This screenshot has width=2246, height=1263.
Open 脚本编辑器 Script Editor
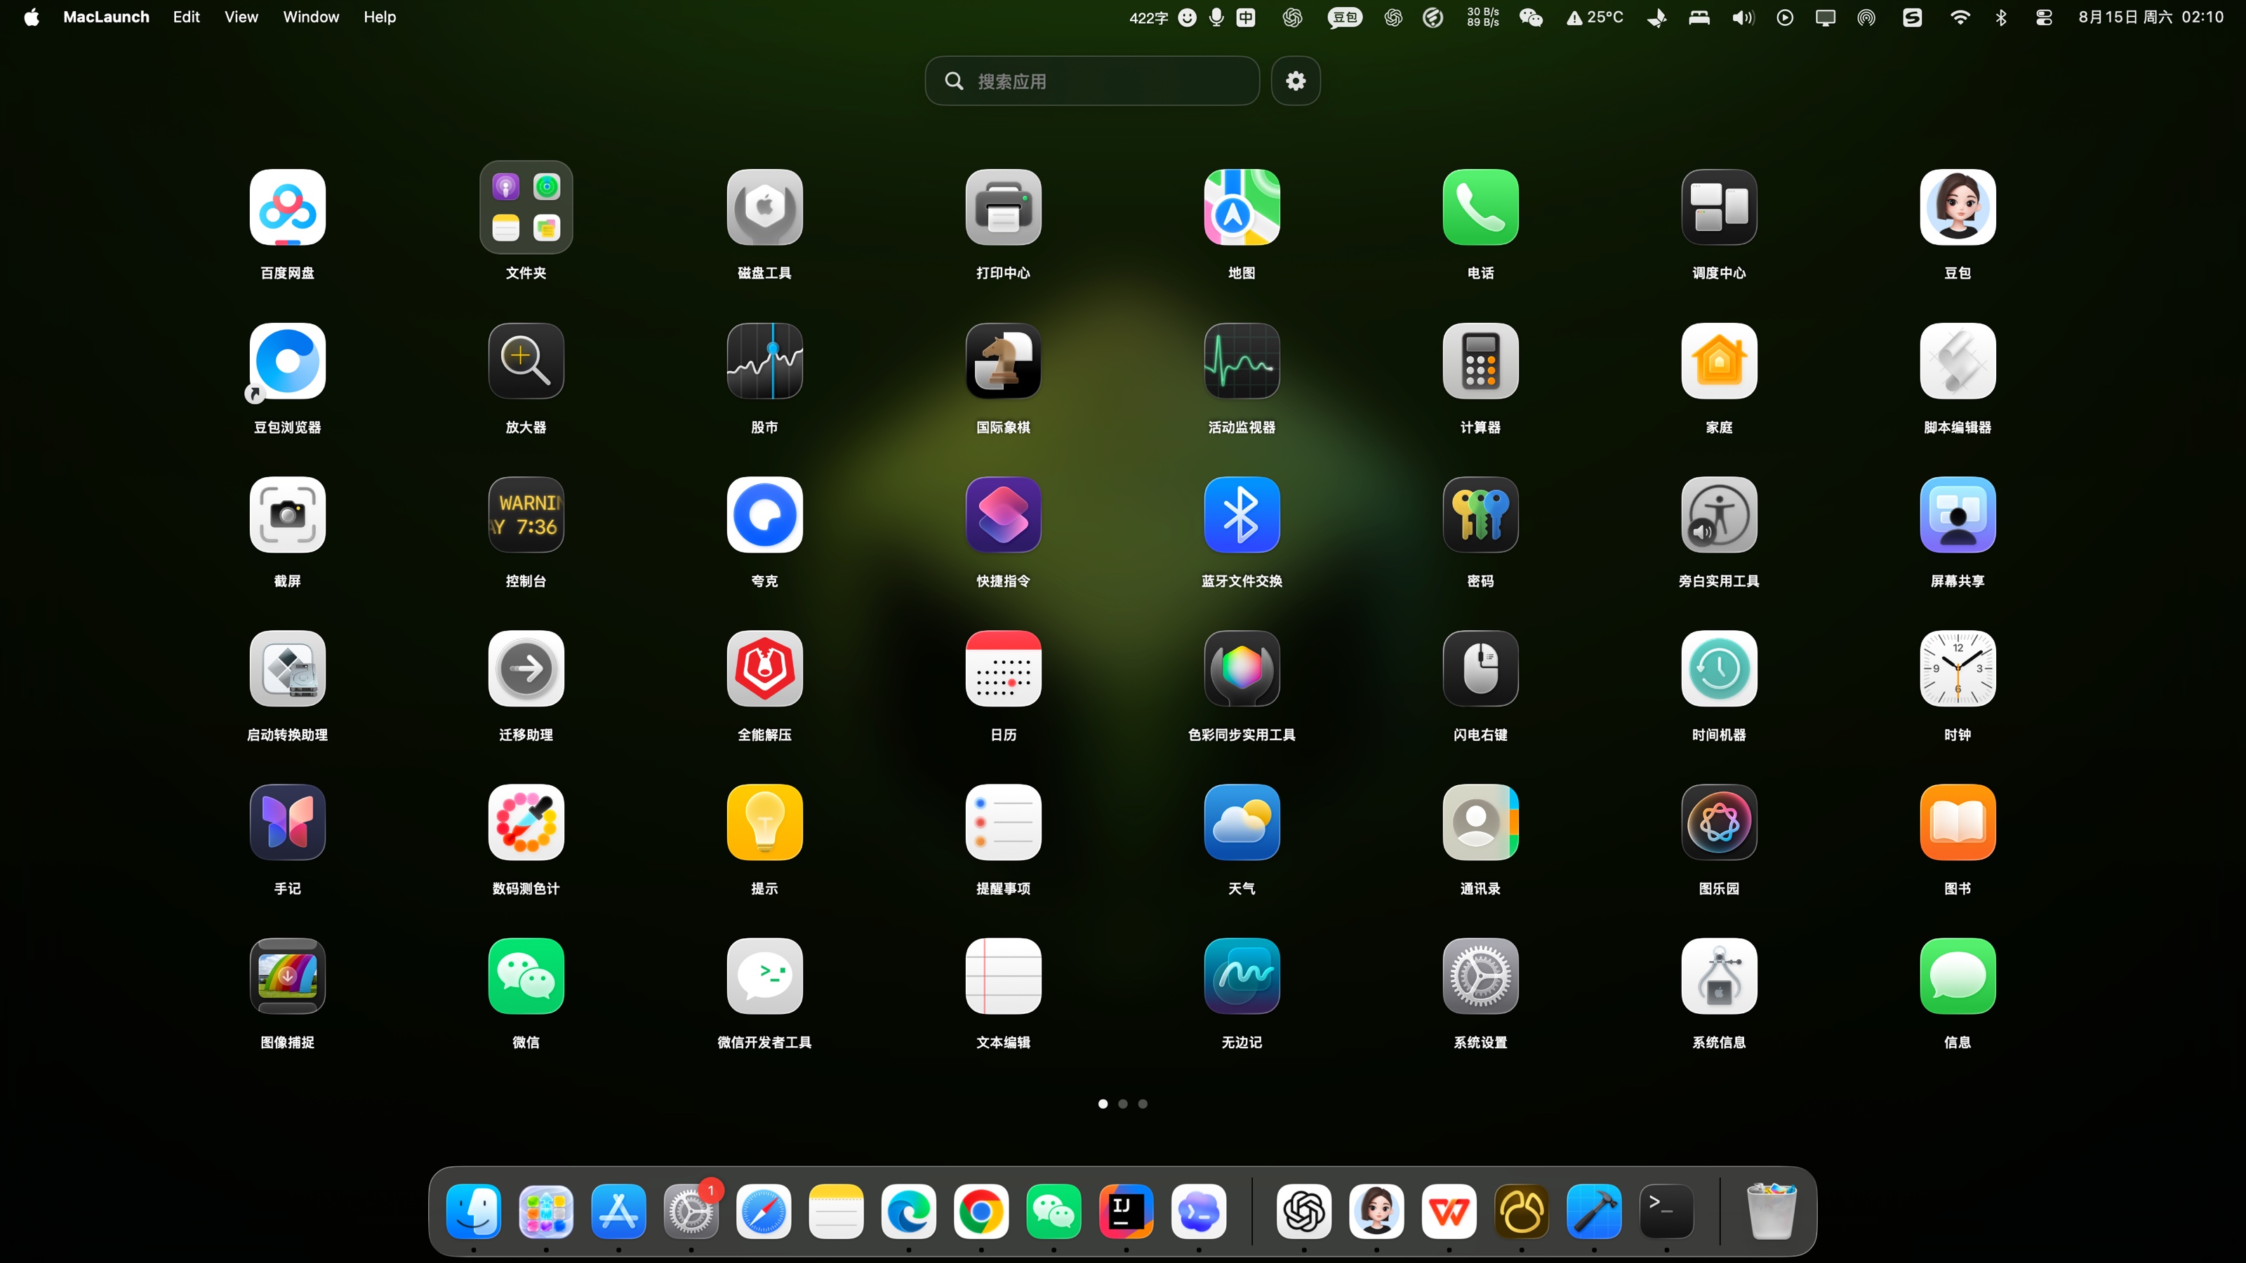[x=1958, y=361]
